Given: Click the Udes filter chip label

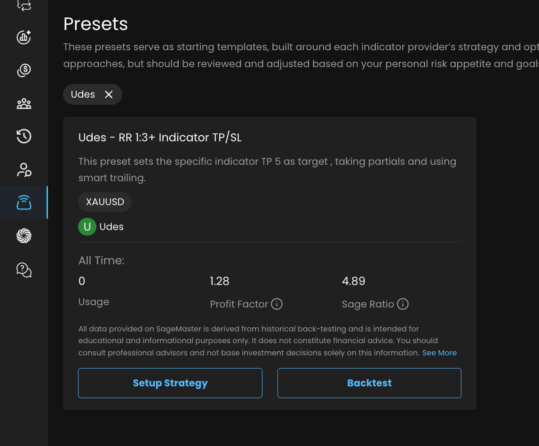Looking at the screenshot, I should point(83,94).
